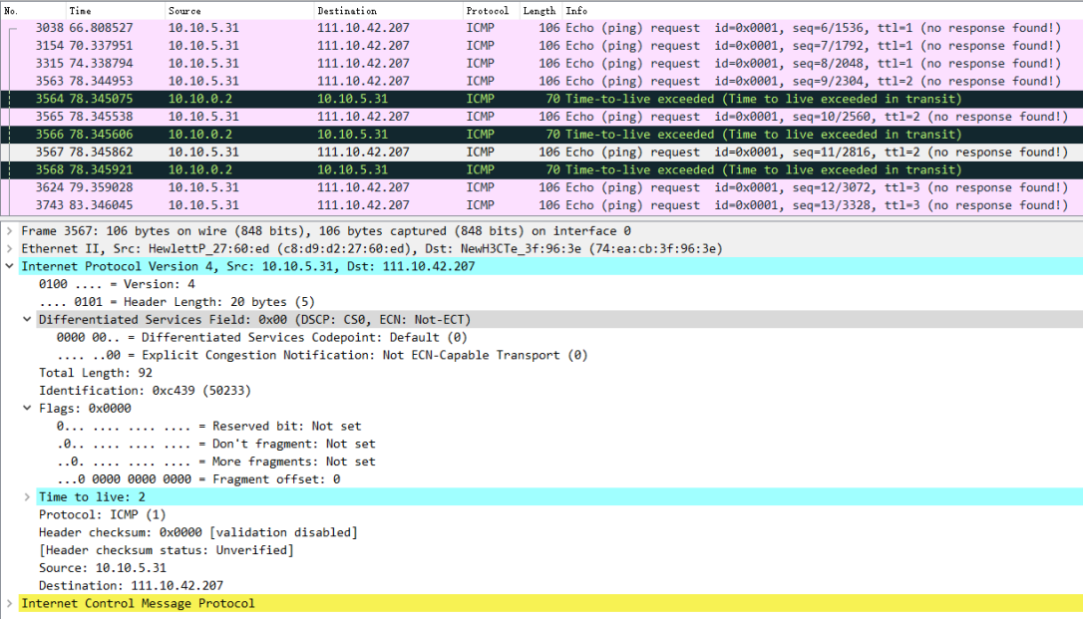Click source 10.10.0.2 in packet 3564
Screen dimensions: 1084x619
click(199, 99)
